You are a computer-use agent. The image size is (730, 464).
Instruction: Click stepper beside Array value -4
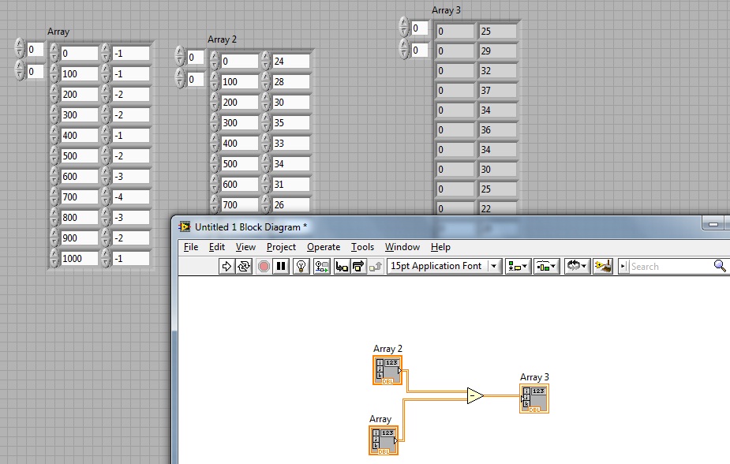(x=106, y=196)
